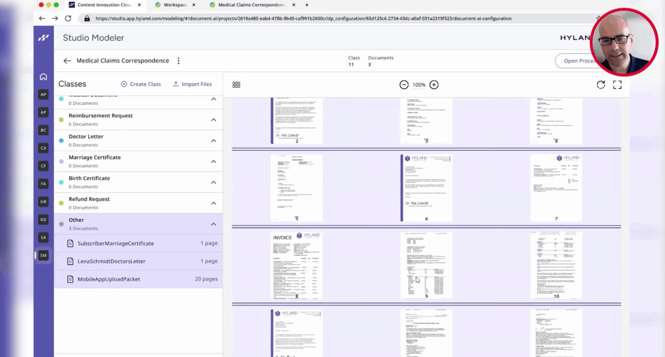Go back using arrow beside Medical Claims Correspondence
The width and height of the screenshot is (665, 357).
click(67, 61)
